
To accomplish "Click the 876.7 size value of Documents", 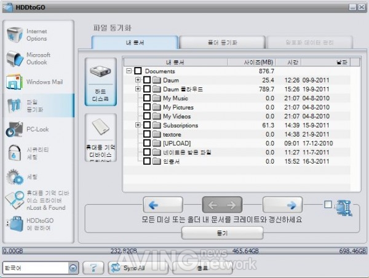I will (266, 71).
